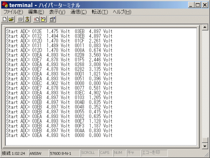
Task: Close the HyperTerminal window
Action: click(205, 5)
